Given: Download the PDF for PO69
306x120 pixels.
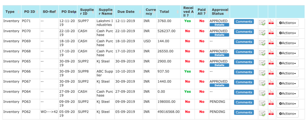Looking at the screenshot, I should (271, 42).
